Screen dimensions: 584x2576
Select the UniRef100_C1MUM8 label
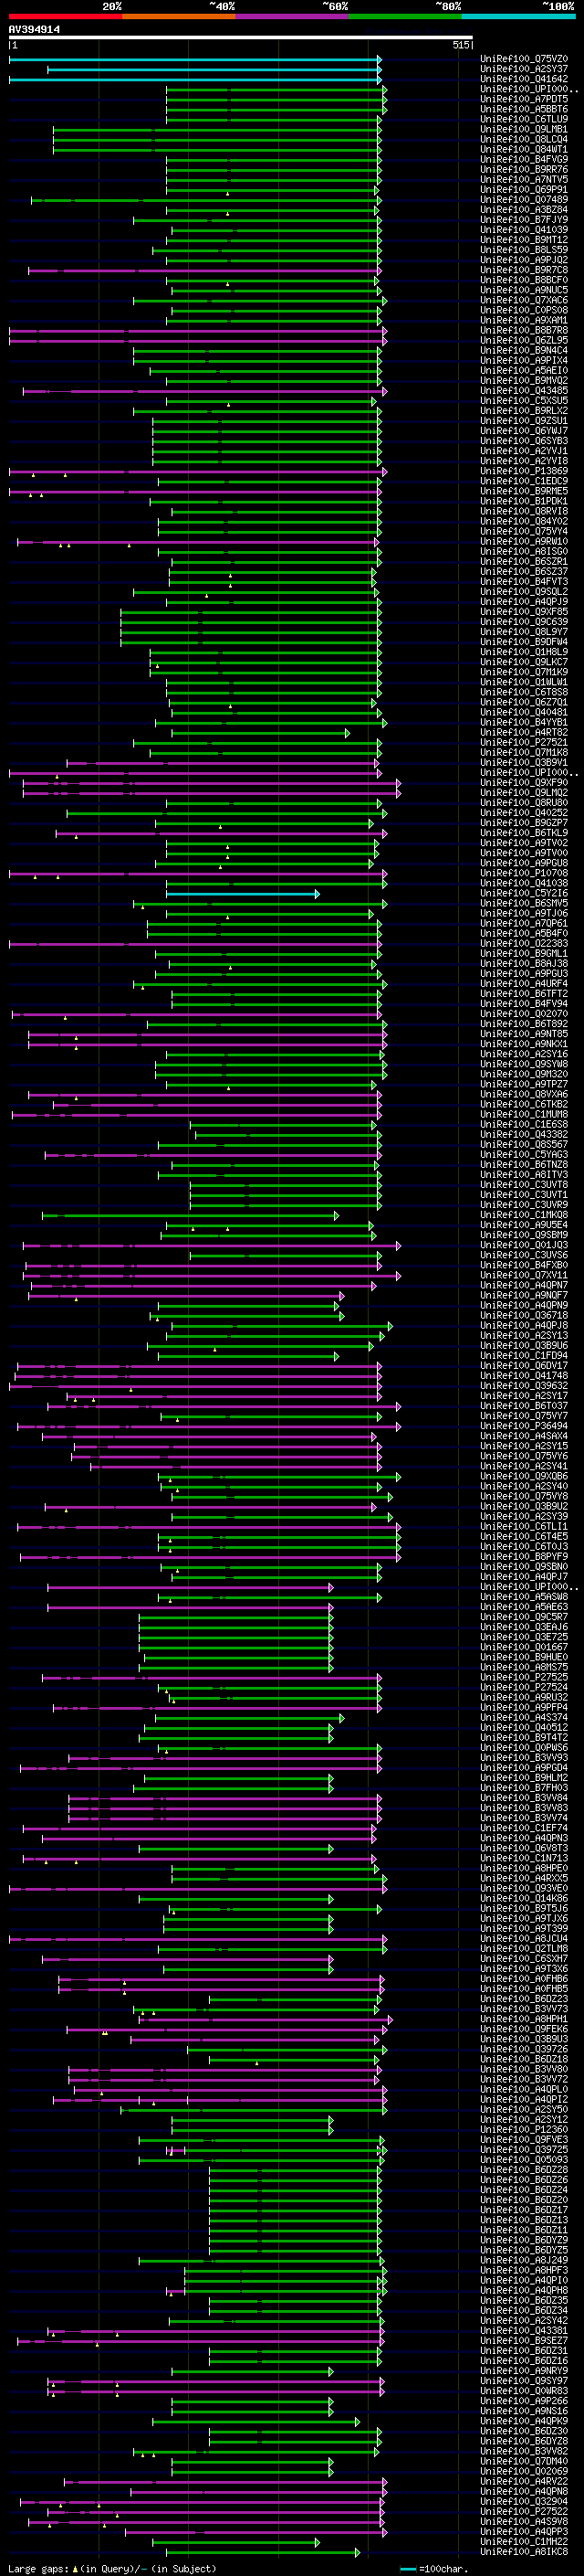click(524, 1114)
